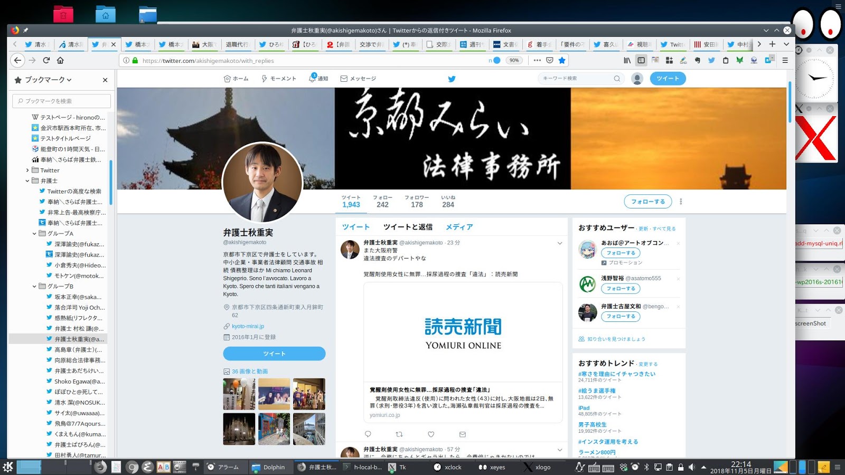Retweet the Yomiuri article tweet
The image size is (845, 475).
399,434
